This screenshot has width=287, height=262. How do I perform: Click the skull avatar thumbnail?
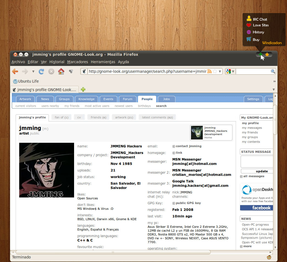[197, 133]
